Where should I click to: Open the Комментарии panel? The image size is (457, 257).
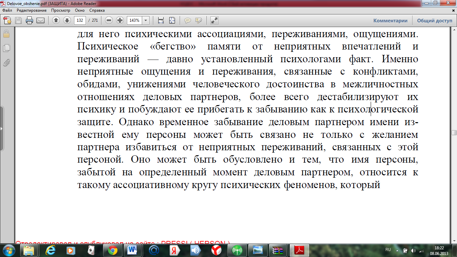click(390, 20)
